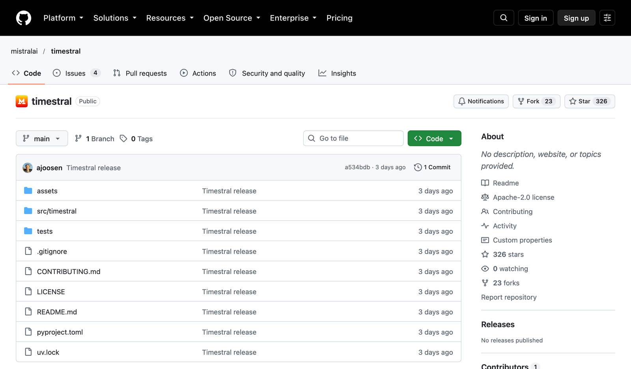This screenshot has height=369, width=631.
Task: Open the main branch selector dropdown
Action: pyautogui.click(x=42, y=138)
